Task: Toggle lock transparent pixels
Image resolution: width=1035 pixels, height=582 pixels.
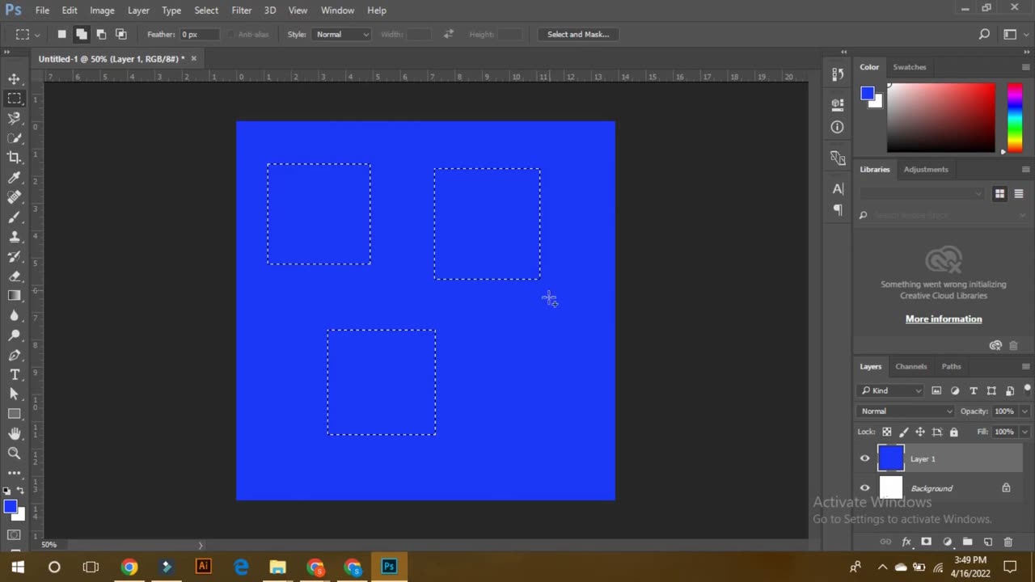Action: click(x=887, y=432)
